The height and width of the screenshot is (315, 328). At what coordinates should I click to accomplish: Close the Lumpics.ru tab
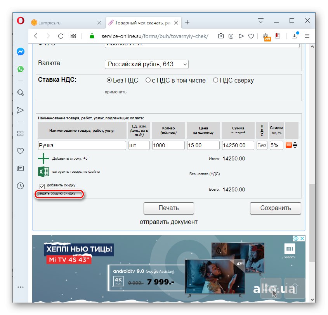click(x=99, y=22)
